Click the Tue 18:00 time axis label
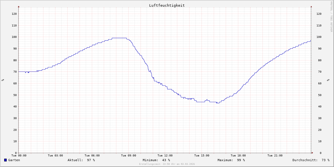This screenshot has height=167, width=334. point(238,156)
